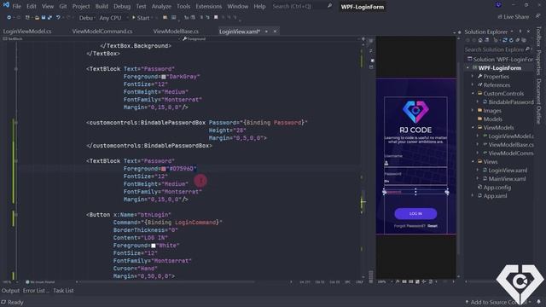The height and width of the screenshot is (307, 546).
Task: Switch to the ViewModelBase.cs tab
Action: pyautogui.click(x=176, y=32)
